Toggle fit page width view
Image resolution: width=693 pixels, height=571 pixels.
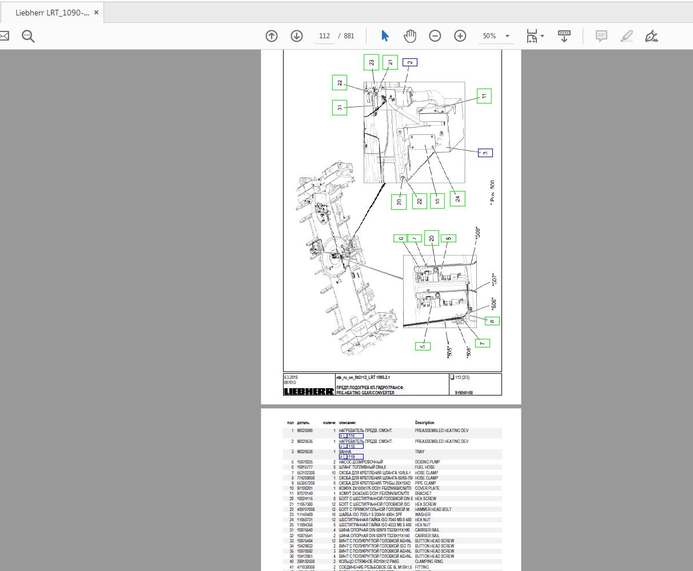click(x=532, y=35)
